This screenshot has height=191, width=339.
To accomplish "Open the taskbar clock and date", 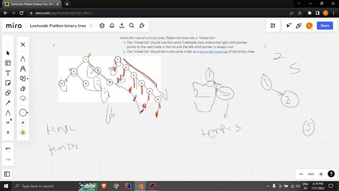I will click(x=318, y=186).
